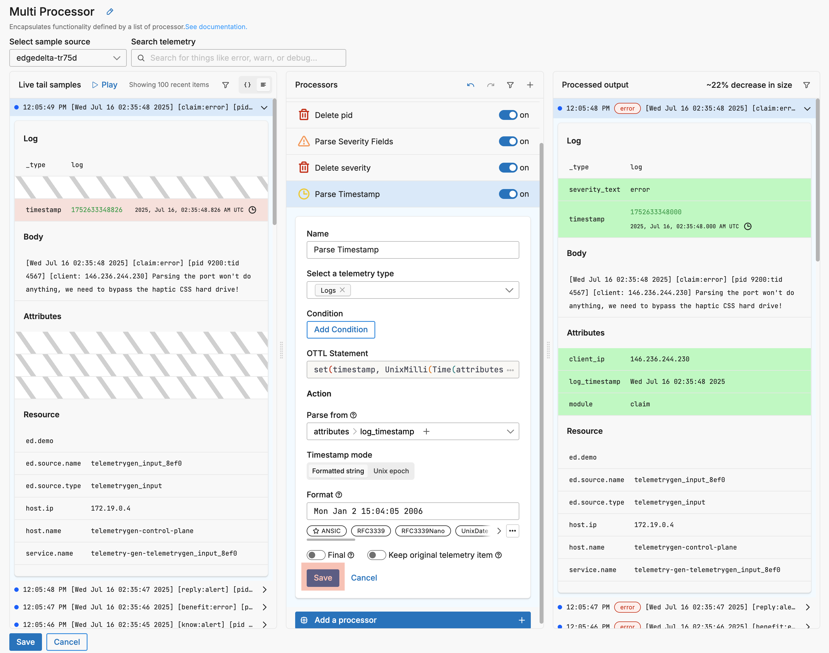Switch live tail to JSON braces view

coord(247,85)
